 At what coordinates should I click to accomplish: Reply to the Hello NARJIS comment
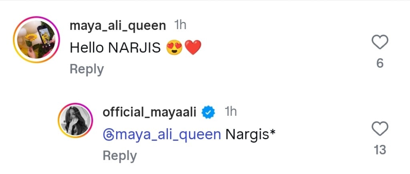tap(86, 69)
